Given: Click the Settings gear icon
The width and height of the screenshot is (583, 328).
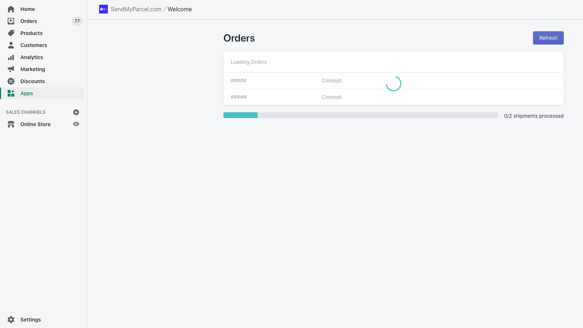Looking at the screenshot, I should tap(11, 320).
